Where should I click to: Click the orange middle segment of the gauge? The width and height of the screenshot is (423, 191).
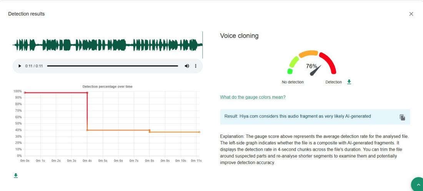[x=308, y=53]
